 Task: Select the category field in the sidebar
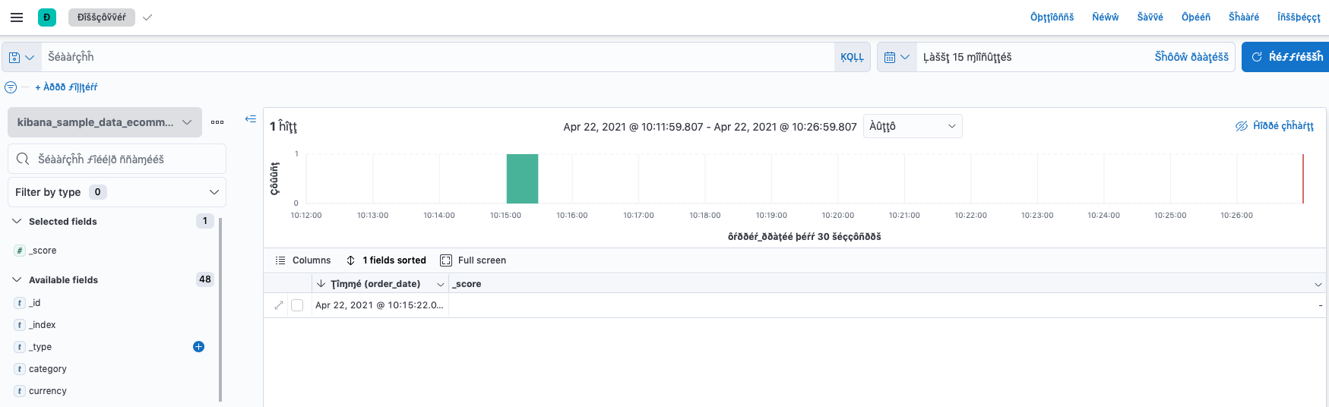48,369
